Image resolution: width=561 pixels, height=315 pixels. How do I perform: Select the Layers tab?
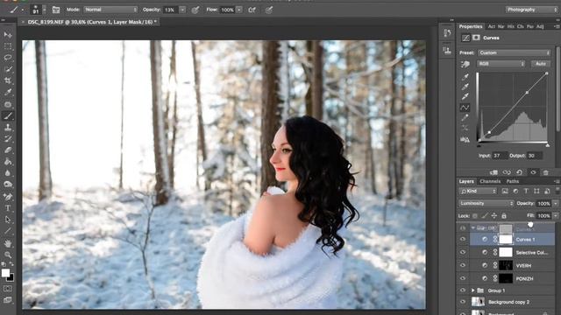coord(466,181)
